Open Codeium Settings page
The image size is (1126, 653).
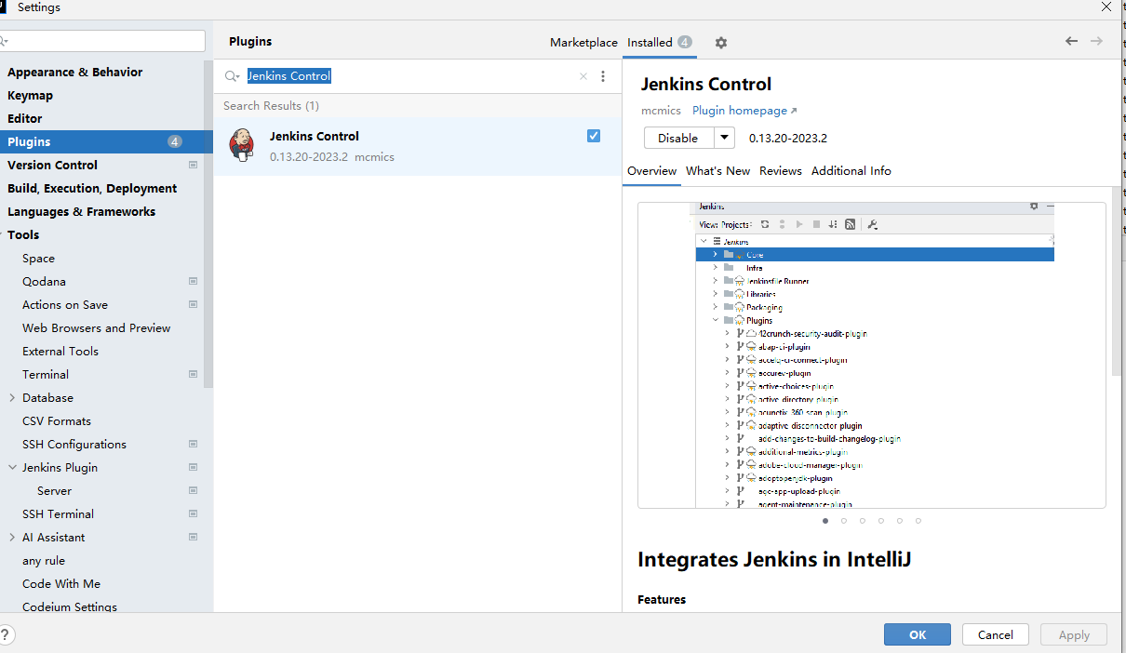point(70,606)
